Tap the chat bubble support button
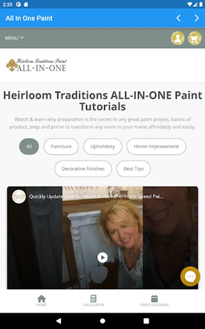Viewport: 205px width, 329px height. [190, 276]
